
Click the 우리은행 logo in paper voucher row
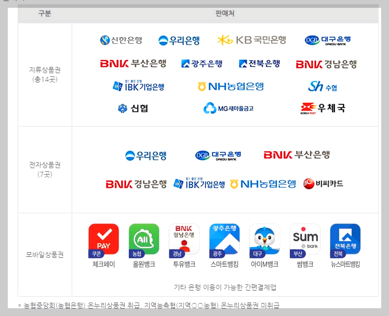point(179,40)
